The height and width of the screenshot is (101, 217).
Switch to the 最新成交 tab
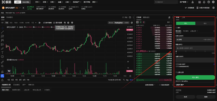coord(146,17)
